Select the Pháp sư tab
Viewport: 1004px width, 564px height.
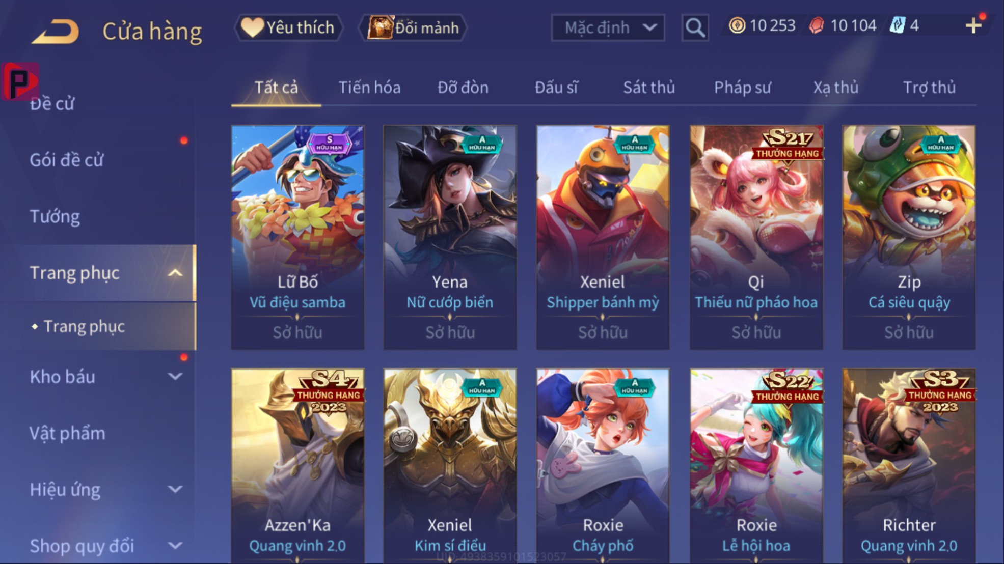(742, 88)
